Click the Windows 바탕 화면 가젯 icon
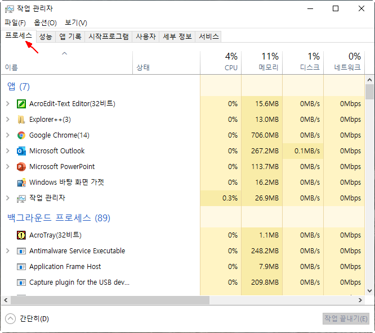The width and height of the screenshot is (375, 333). point(21,183)
